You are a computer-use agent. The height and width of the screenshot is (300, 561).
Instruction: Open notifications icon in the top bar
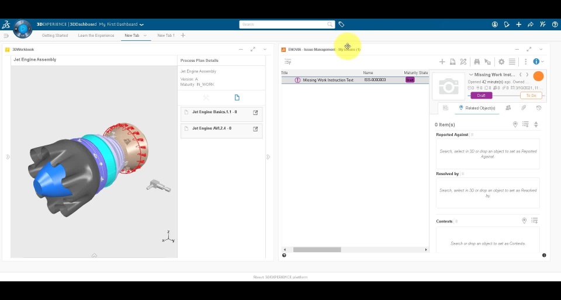click(507, 25)
